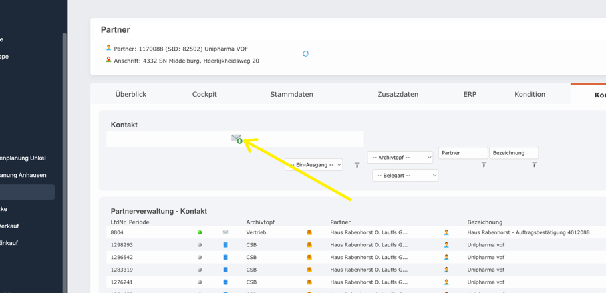Click the location pin icon beside Anschrift
The height and width of the screenshot is (293, 606).
click(x=108, y=60)
